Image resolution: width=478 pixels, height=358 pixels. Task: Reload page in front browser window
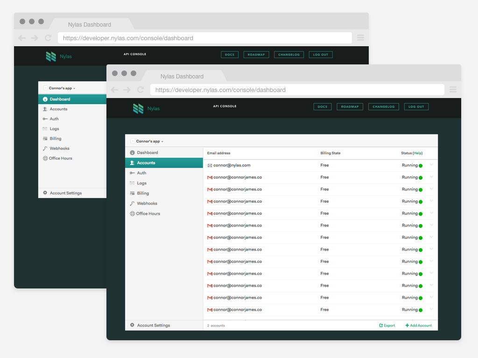pos(141,90)
